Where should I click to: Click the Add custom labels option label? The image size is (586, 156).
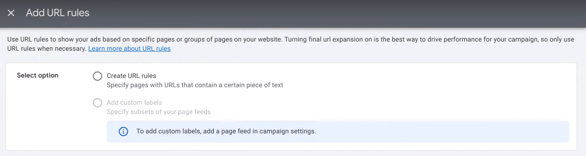(134, 102)
